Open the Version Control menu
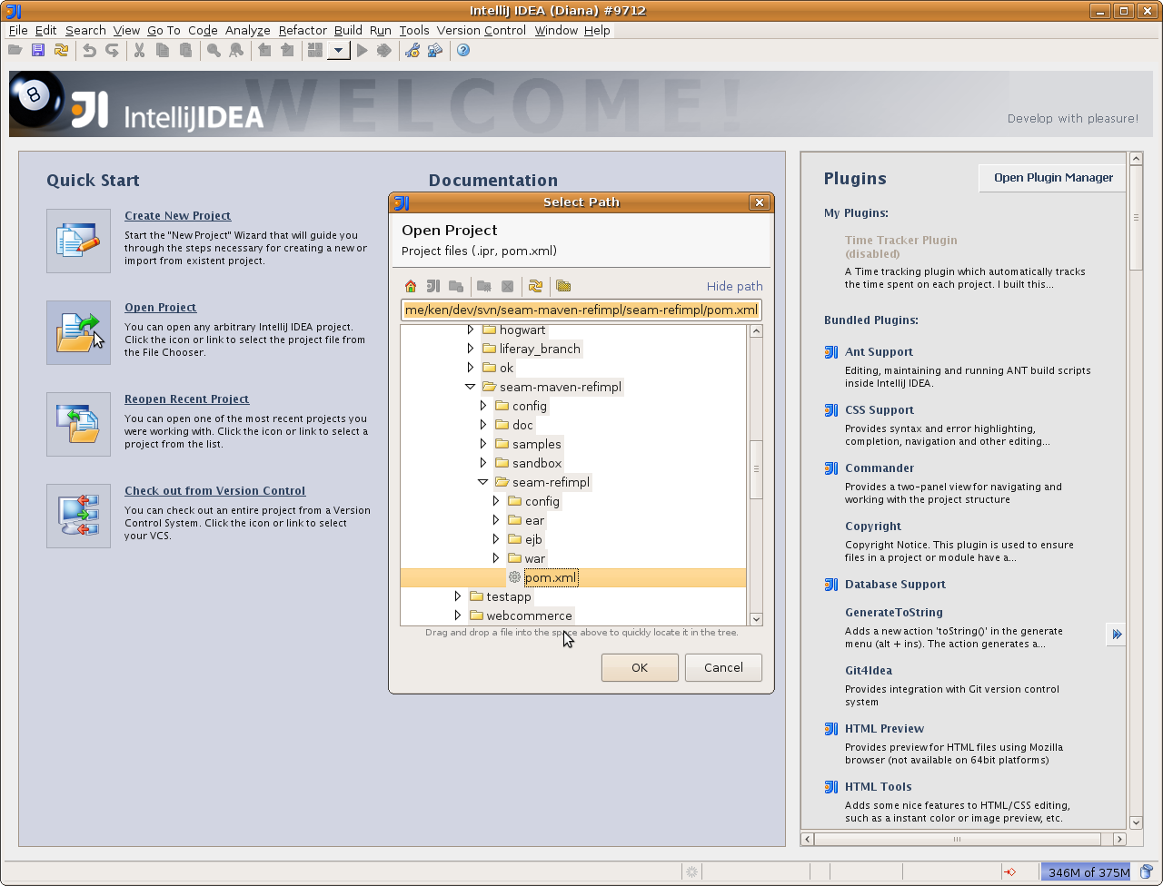The image size is (1163, 886). click(x=482, y=30)
